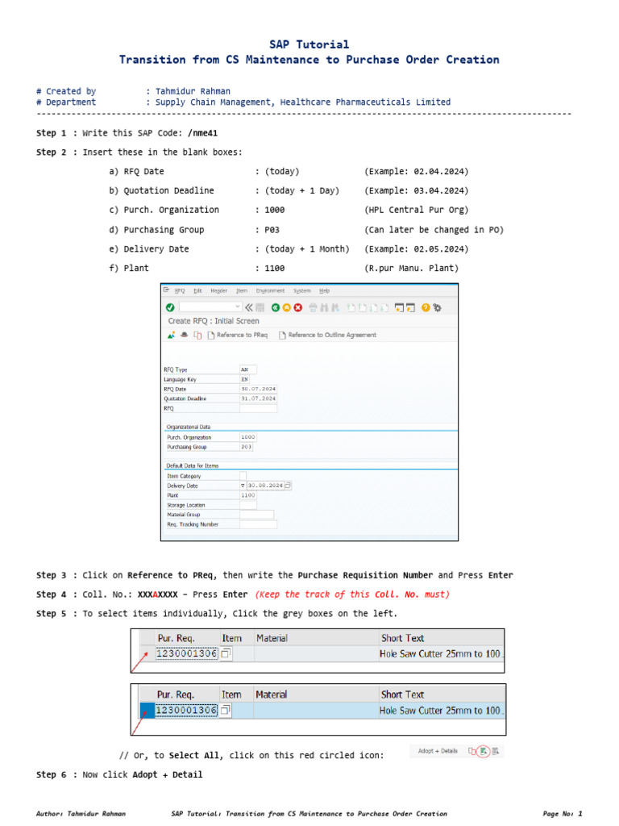
Task: Click the RFQ Type field AN
Action: [248, 369]
